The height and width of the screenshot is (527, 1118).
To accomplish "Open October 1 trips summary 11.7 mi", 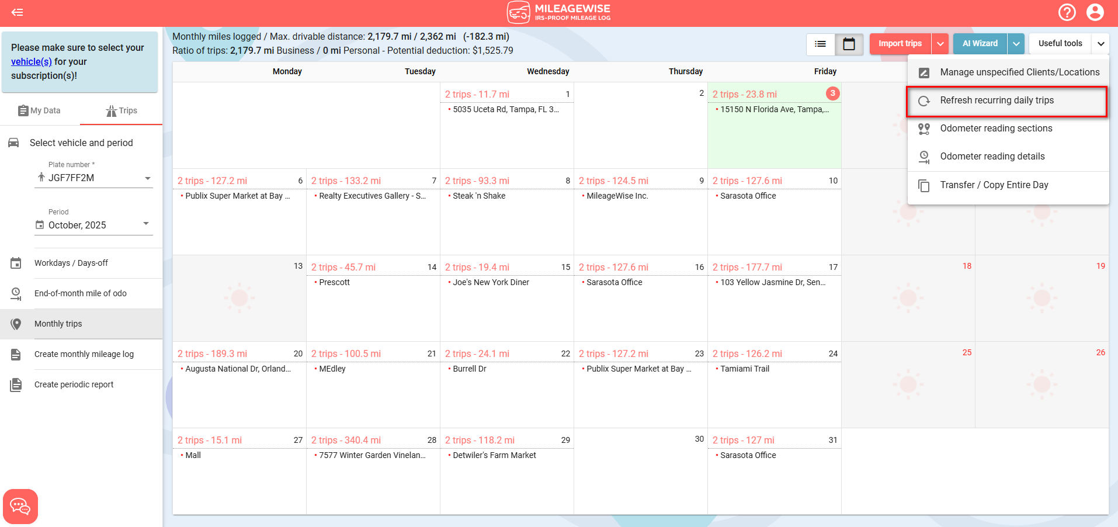I will tap(477, 94).
